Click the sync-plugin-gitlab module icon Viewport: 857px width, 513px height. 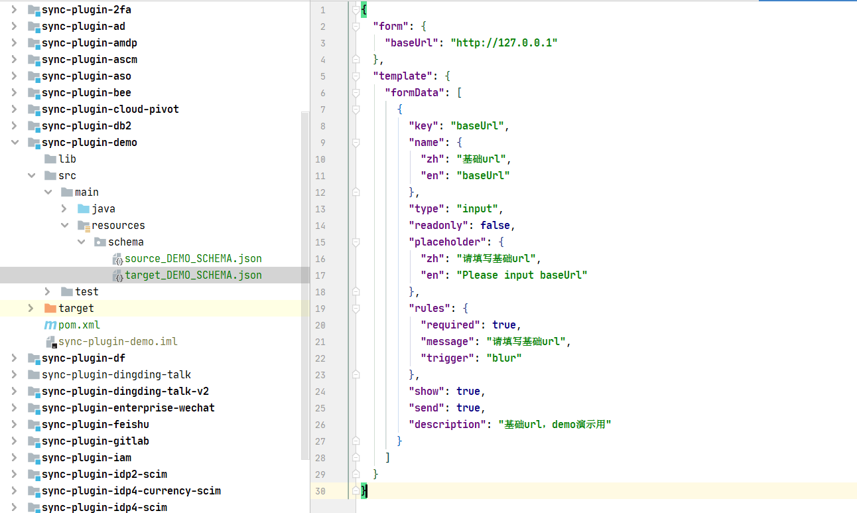(34, 441)
